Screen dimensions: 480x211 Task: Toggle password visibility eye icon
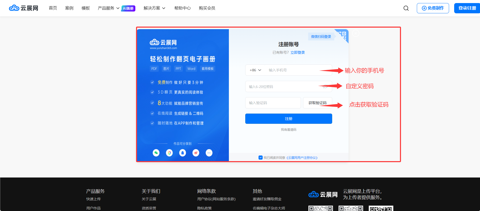point(325,87)
